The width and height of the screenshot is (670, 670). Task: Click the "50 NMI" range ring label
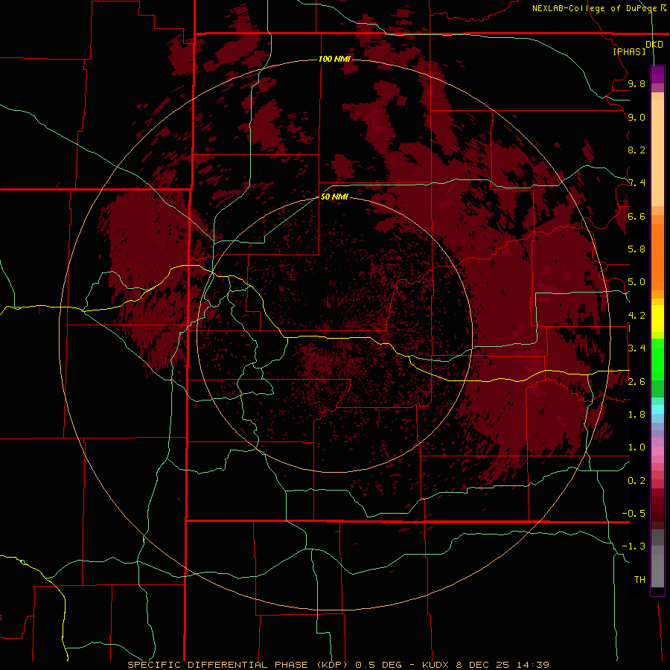(334, 197)
